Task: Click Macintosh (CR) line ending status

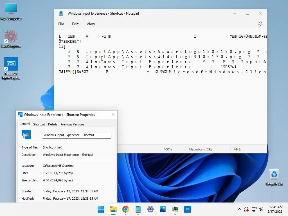Action: (x=200, y=149)
